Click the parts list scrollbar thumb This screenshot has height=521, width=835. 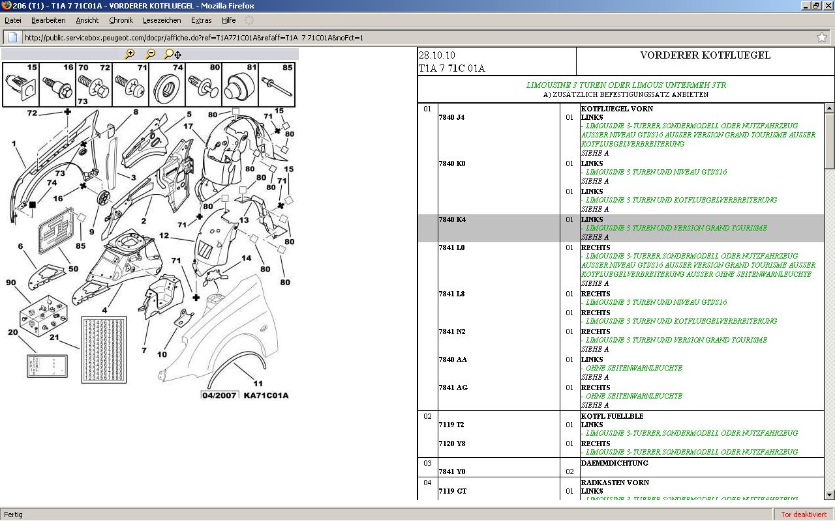[829, 140]
